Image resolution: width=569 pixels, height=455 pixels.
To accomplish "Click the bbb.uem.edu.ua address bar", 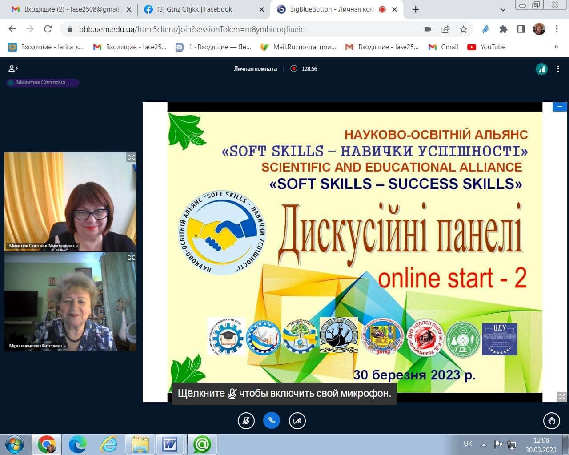I will pos(192,29).
